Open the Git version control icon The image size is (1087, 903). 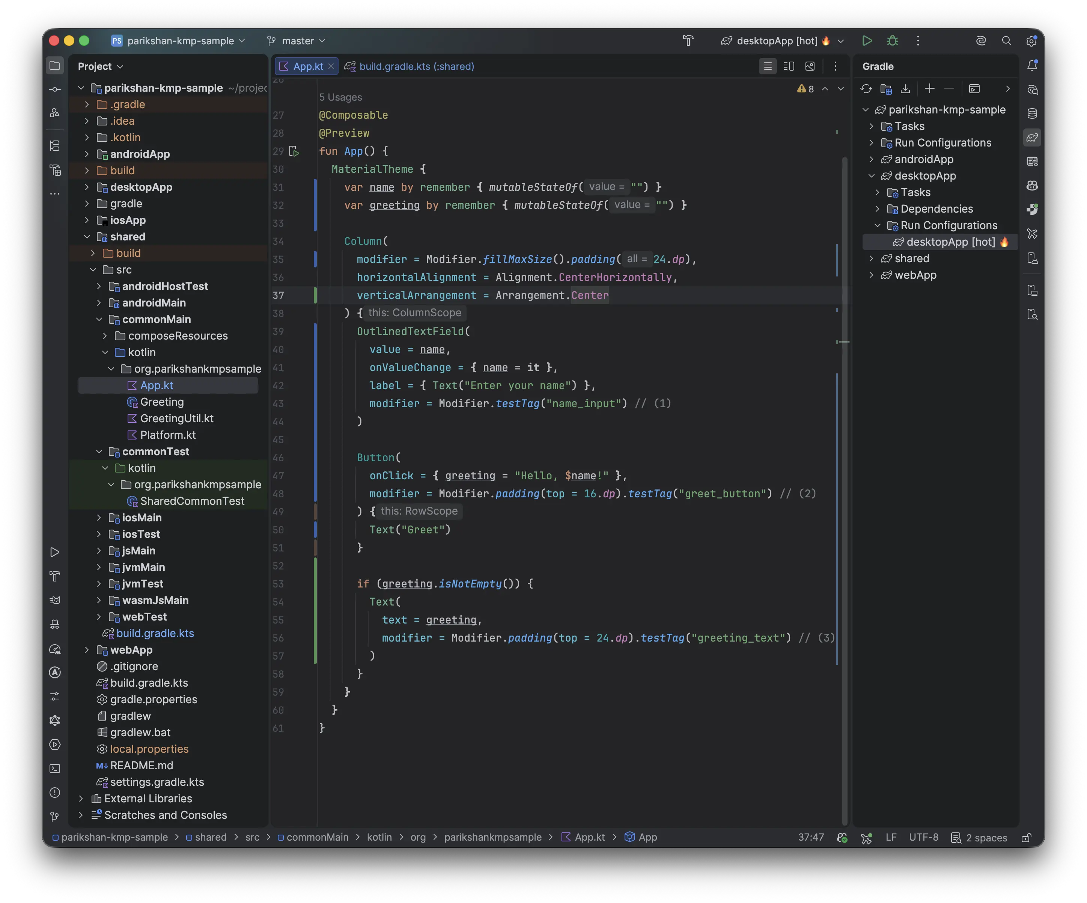[55, 817]
